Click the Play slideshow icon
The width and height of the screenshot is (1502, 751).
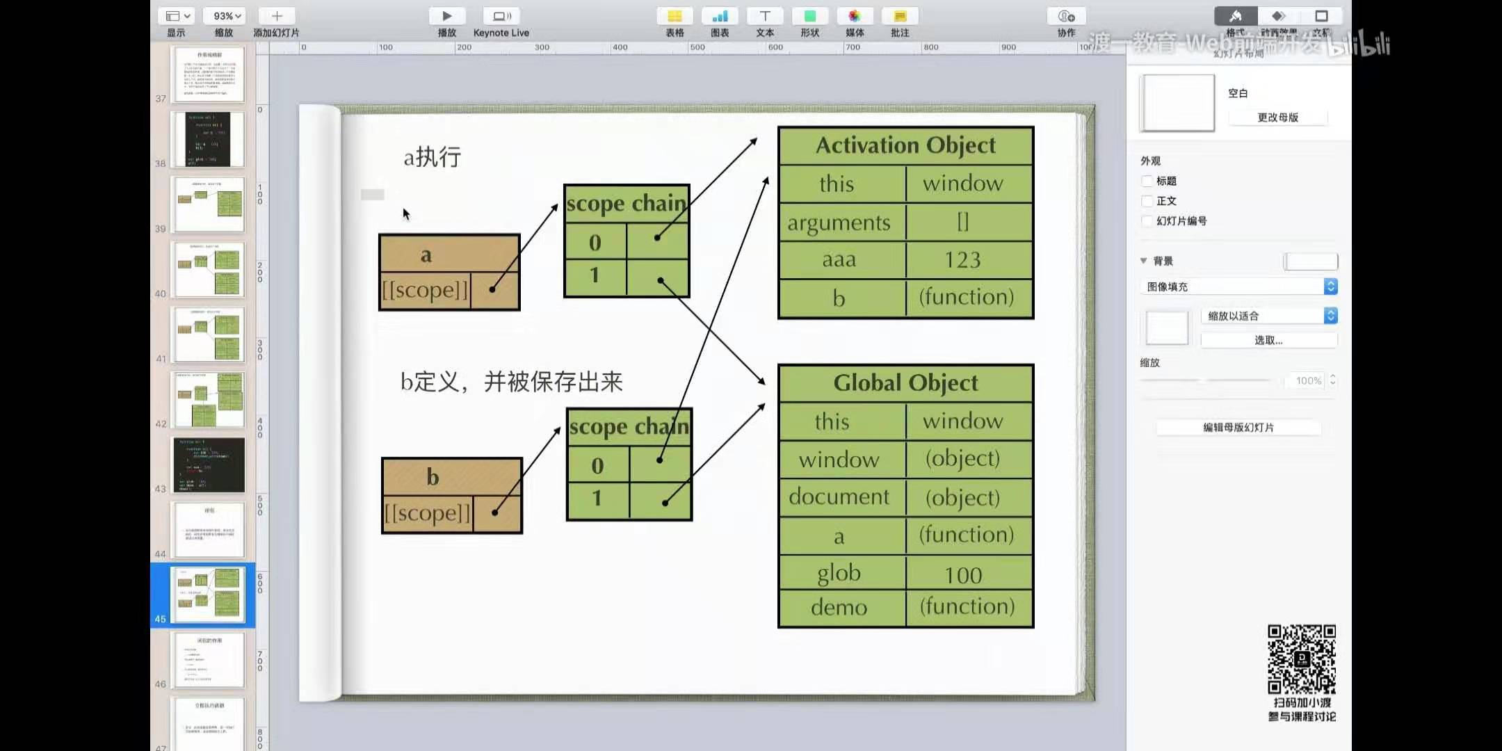(446, 17)
